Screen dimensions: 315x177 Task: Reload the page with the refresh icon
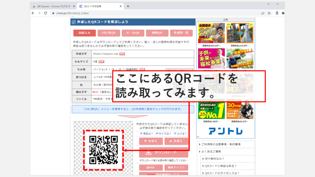click(46, 13)
